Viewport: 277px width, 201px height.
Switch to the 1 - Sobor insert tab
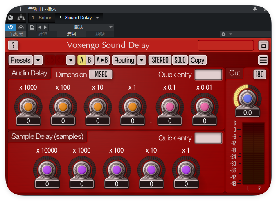[41, 18]
